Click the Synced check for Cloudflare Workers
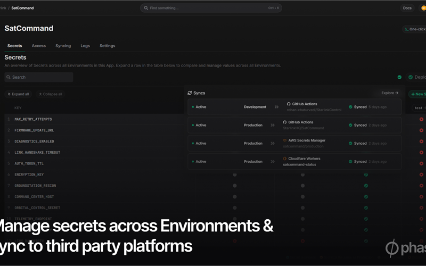 [x=350, y=162]
